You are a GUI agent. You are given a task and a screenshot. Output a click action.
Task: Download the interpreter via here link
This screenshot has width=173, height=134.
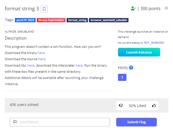click(79, 65)
